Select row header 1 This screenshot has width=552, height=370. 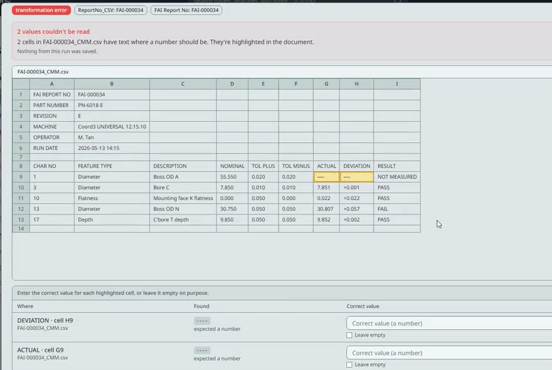[21, 94]
